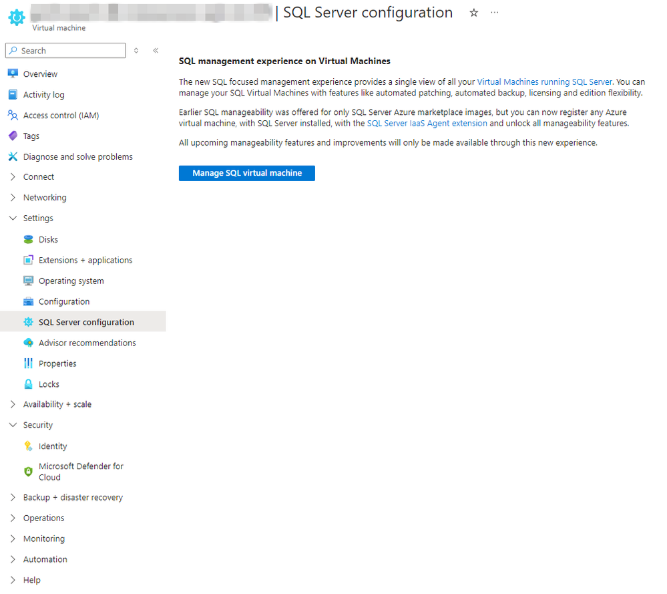This screenshot has height=594, width=667.
Task: Click the virtual machine gear icon in header
Action: pos(17,17)
